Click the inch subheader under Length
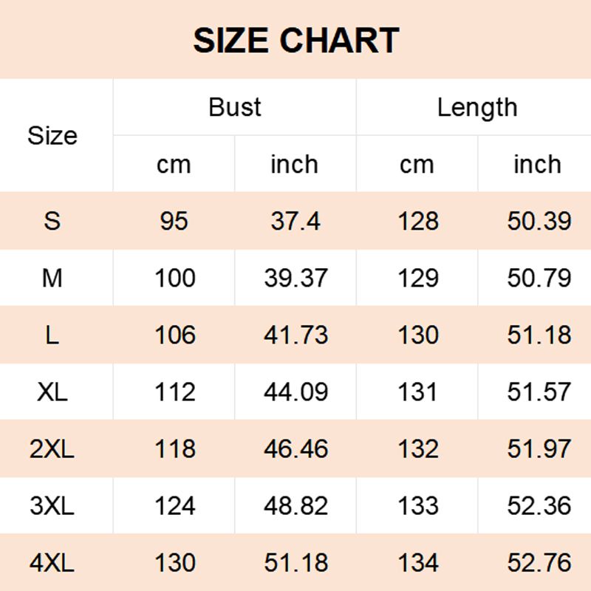 pos(538,164)
